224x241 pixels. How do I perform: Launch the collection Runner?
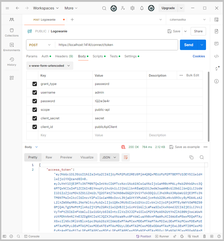162,236
